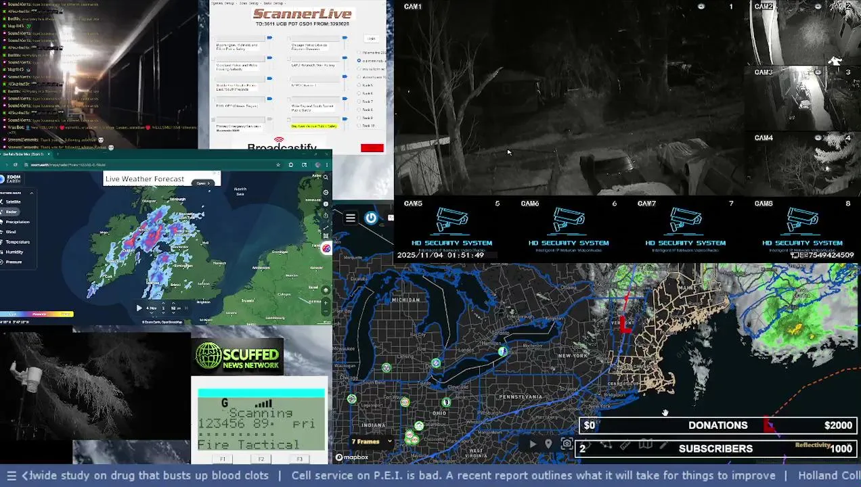Click the Zoom Earth logo
Viewport: 861px width, 487px height.
[x=11, y=179]
